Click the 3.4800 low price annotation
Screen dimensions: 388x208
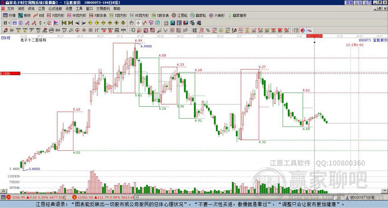(x=34, y=169)
